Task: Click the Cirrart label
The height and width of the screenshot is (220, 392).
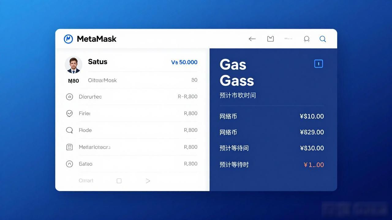Action: tap(86, 181)
